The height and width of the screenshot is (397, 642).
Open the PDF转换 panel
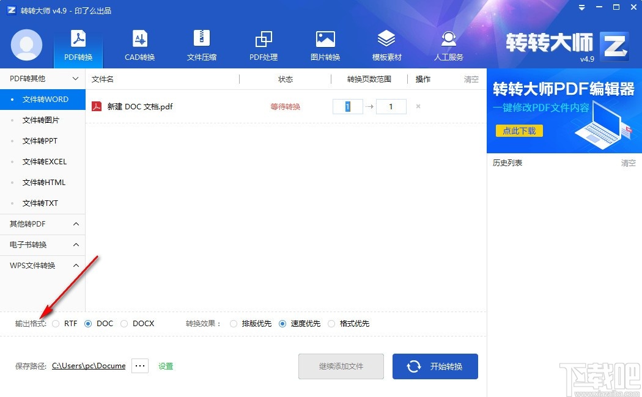[x=78, y=46]
